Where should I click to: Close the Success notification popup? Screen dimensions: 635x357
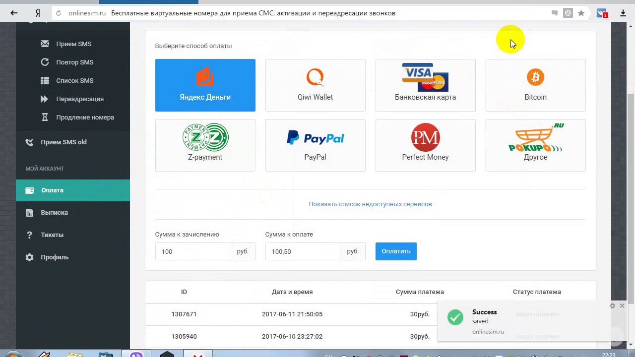point(622,306)
